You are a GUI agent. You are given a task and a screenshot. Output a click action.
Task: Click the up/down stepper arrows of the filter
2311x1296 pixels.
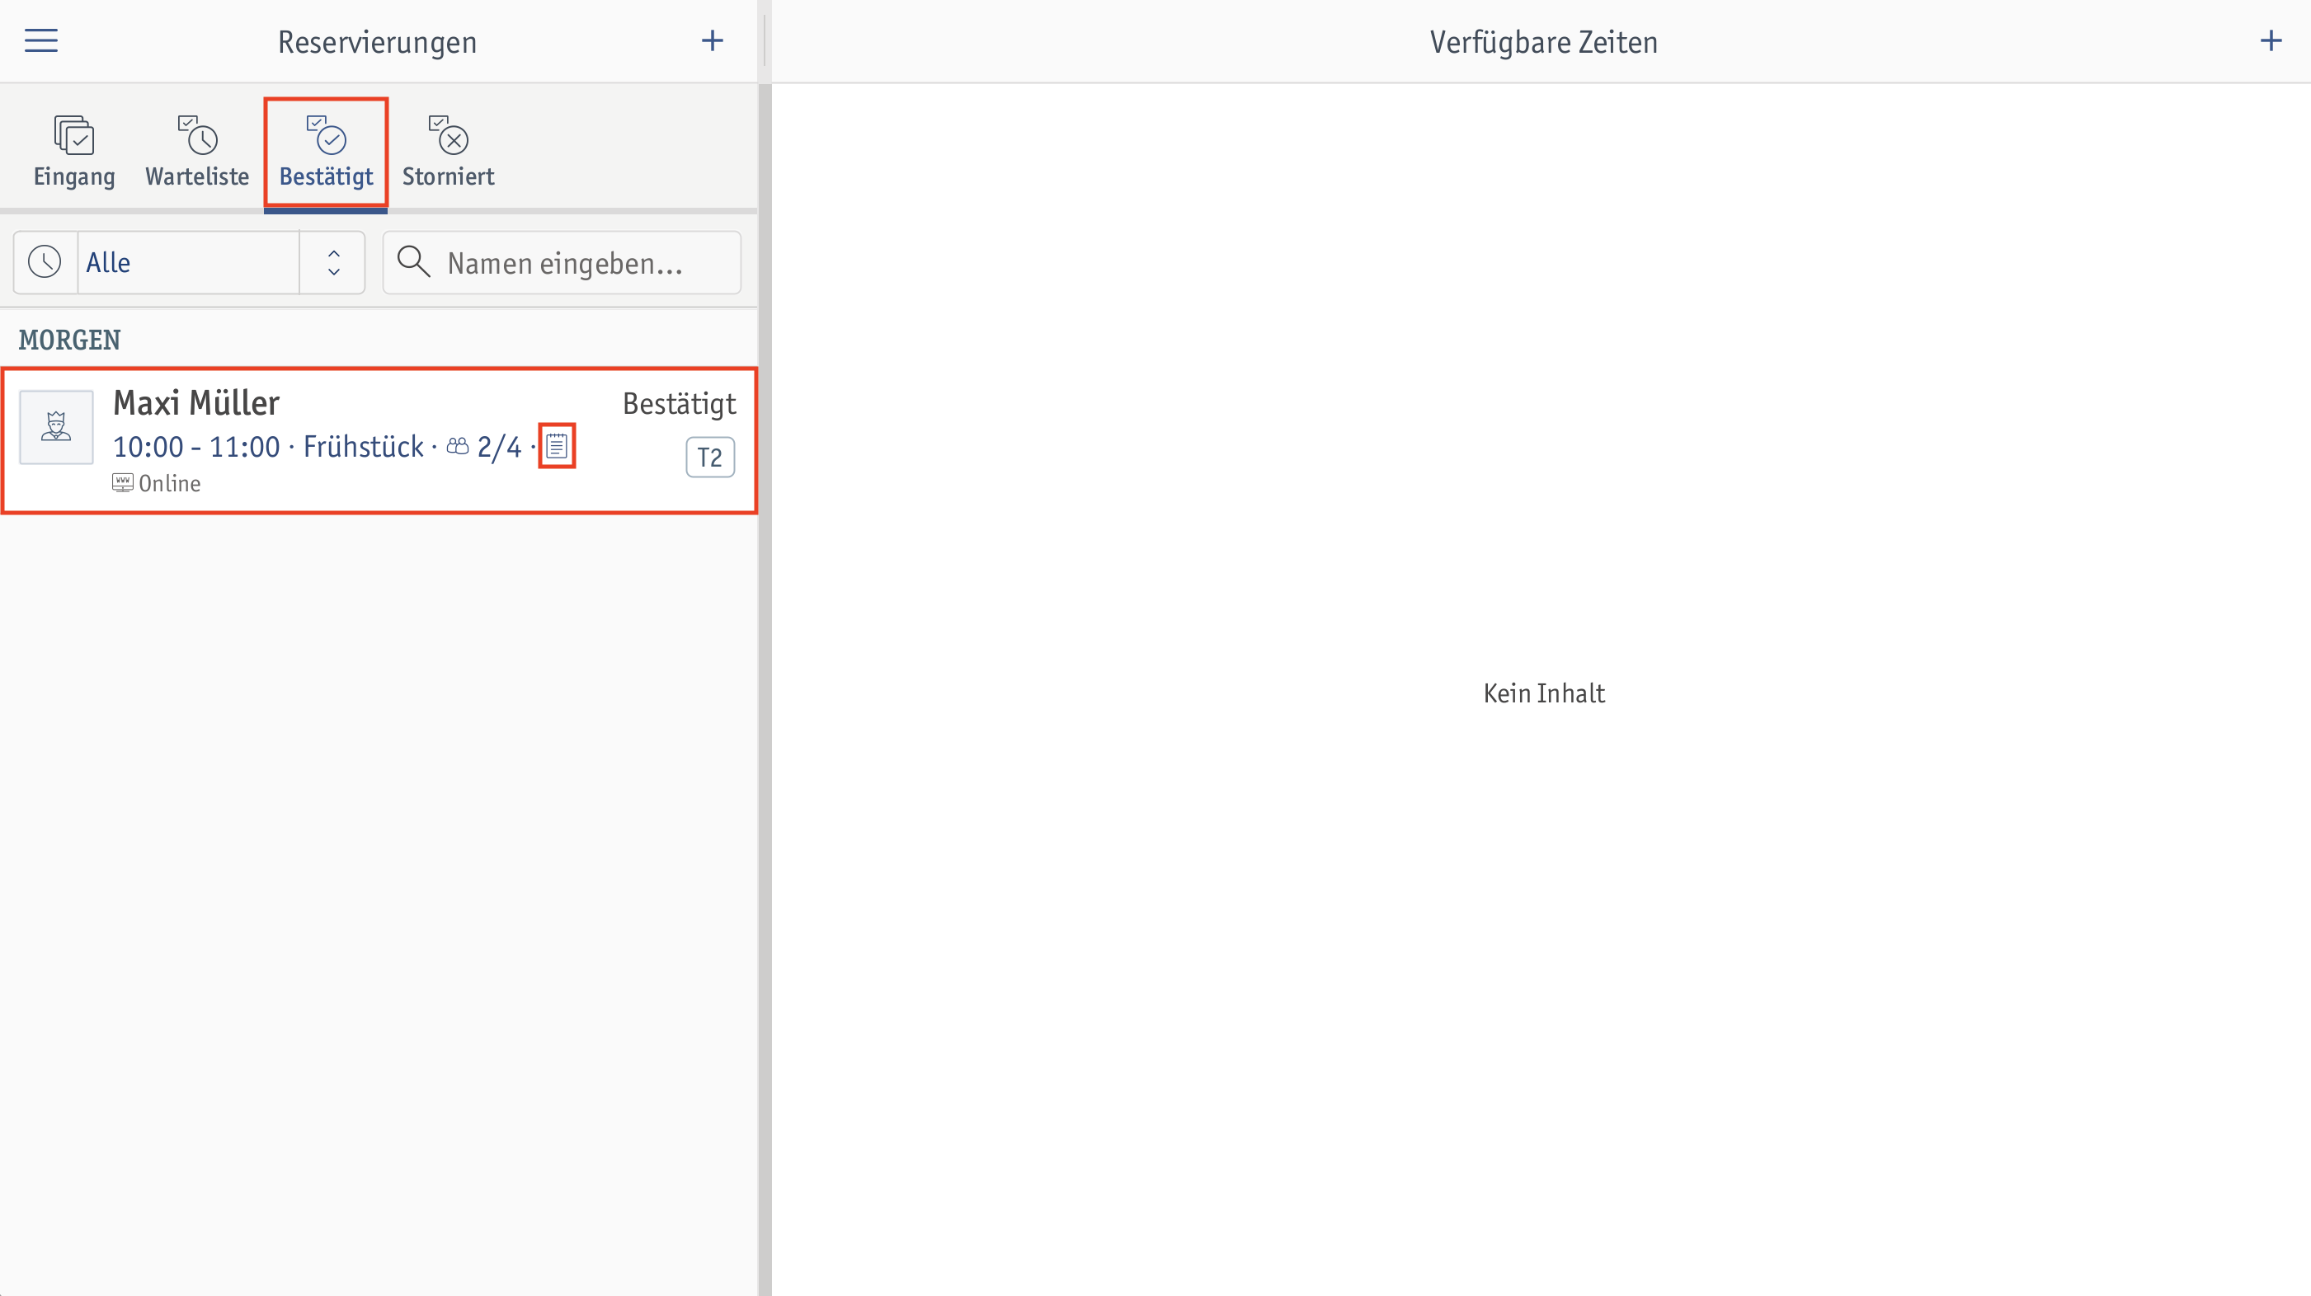tap(334, 263)
